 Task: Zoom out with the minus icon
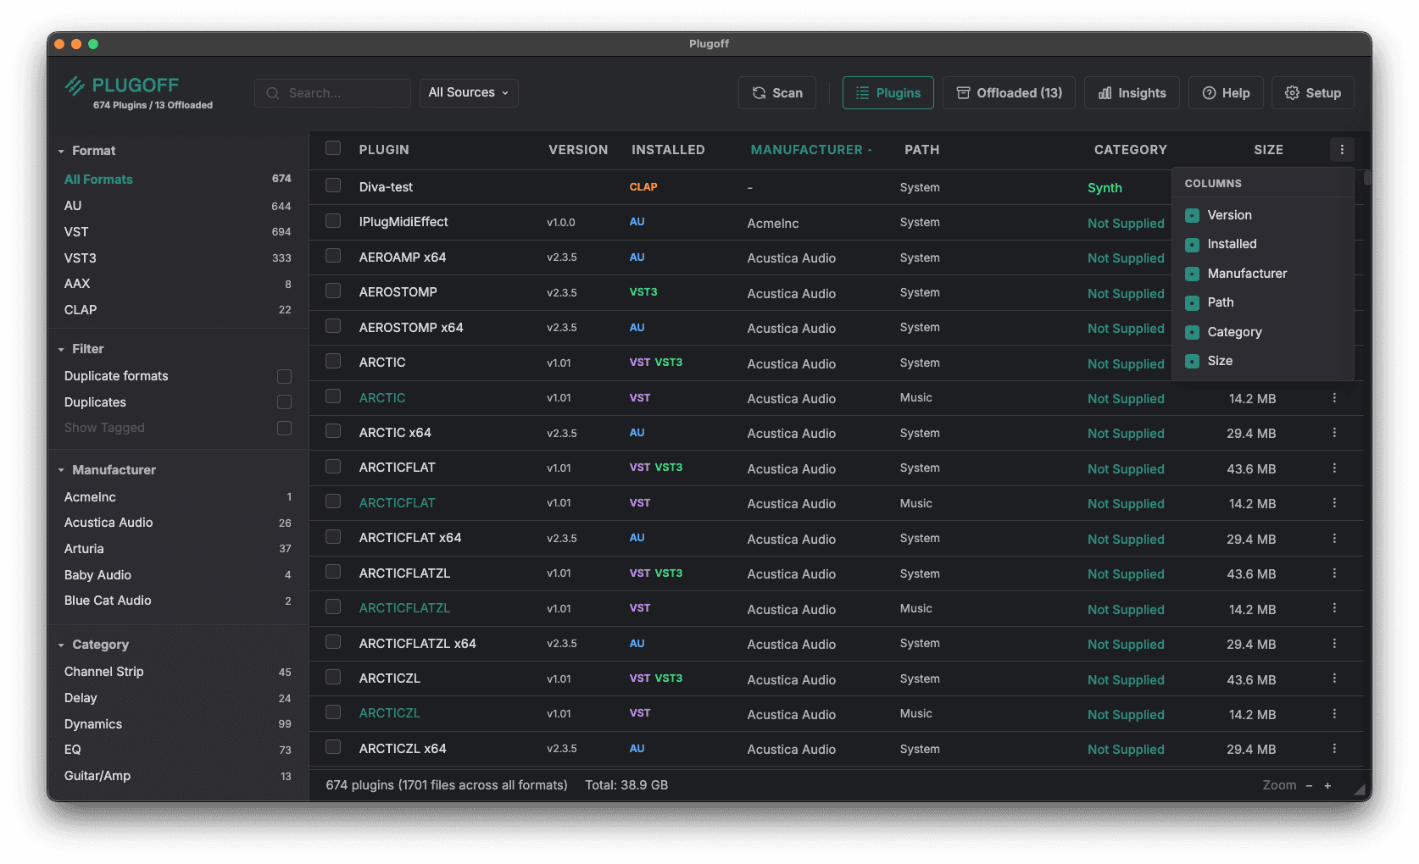[1309, 786]
